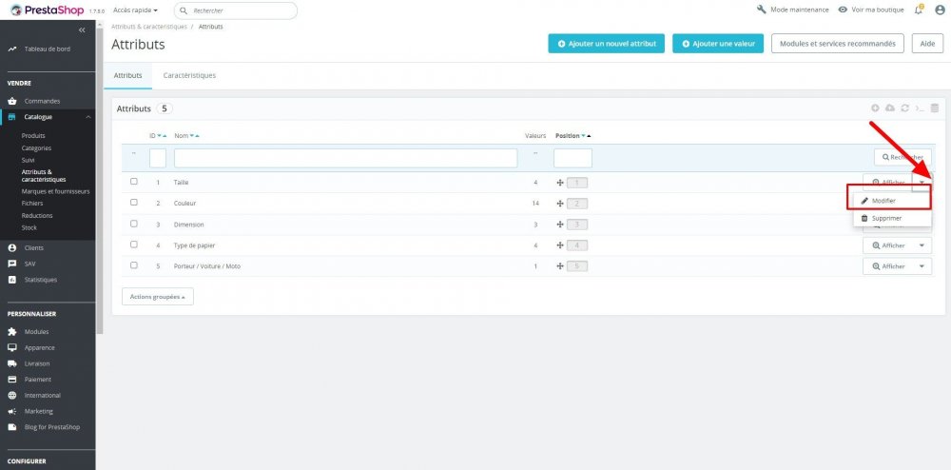Open Blog for PrestaShop in sidebar
Image resolution: width=951 pixels, height=470 pixels.
[x=52, y=426]
